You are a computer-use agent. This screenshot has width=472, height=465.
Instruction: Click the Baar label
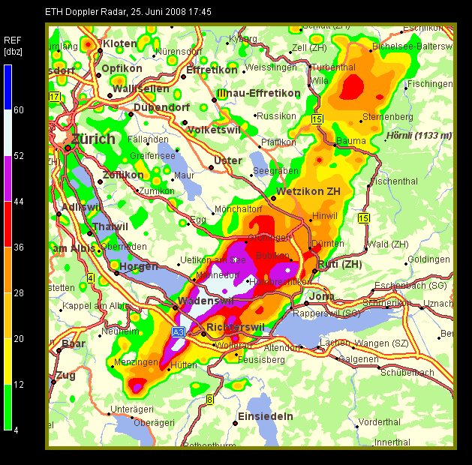pos(74,343)
